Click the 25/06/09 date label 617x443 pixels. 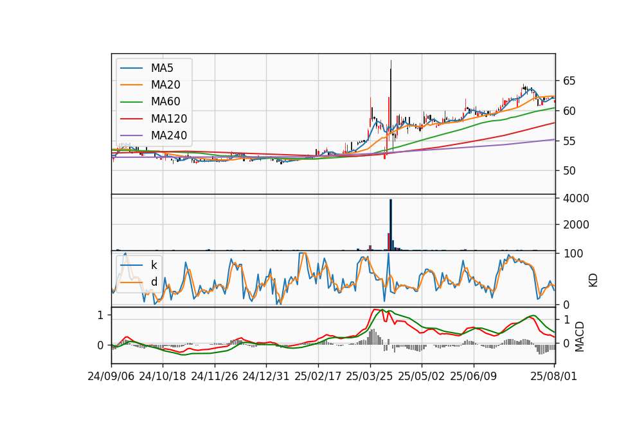474,376
